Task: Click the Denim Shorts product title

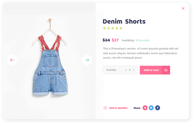Action: click(124, 21)
